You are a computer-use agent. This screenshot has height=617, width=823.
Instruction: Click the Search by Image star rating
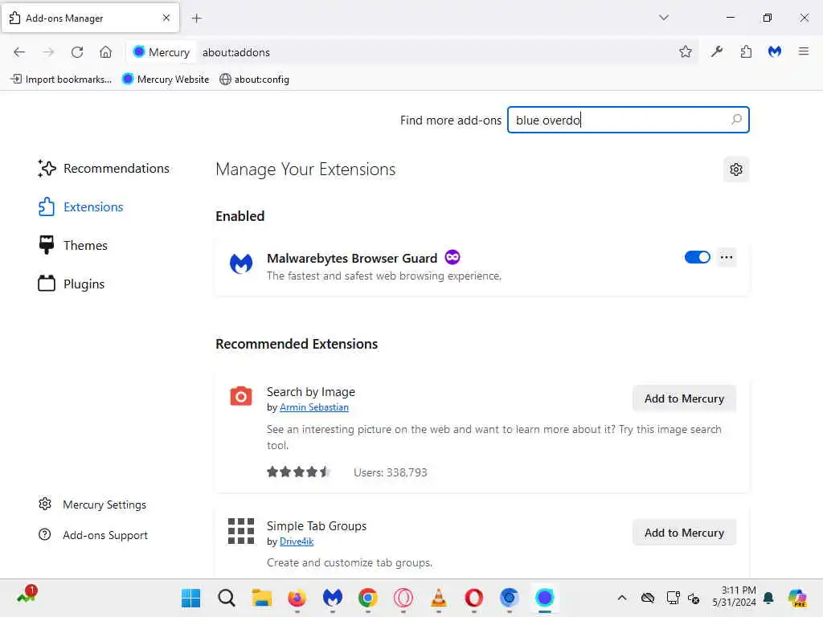click(298, 472)
